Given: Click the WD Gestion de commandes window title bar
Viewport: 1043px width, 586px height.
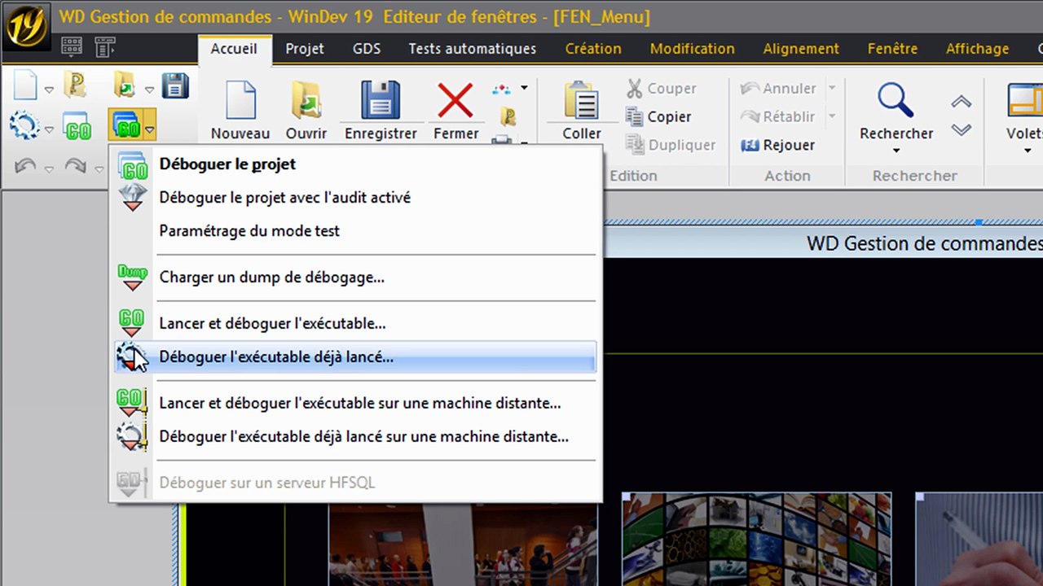Looking at the screenshot, I should pyautogui.click(x=821, y=243).
